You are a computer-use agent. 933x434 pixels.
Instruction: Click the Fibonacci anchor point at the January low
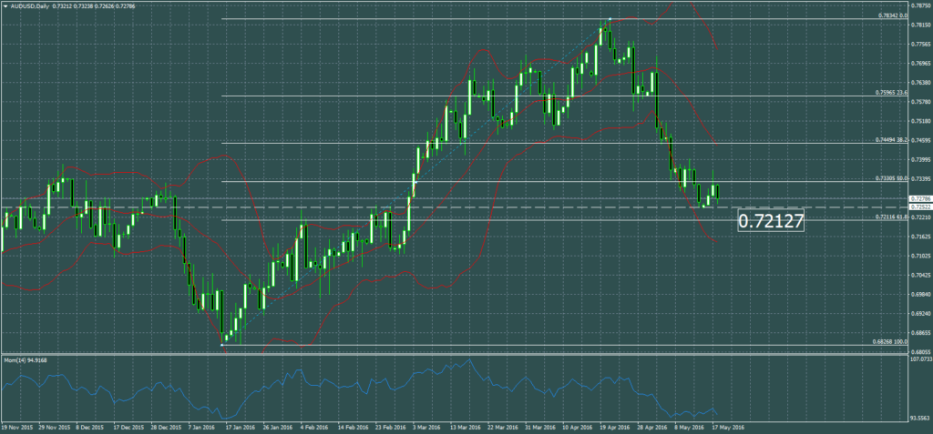223,344
